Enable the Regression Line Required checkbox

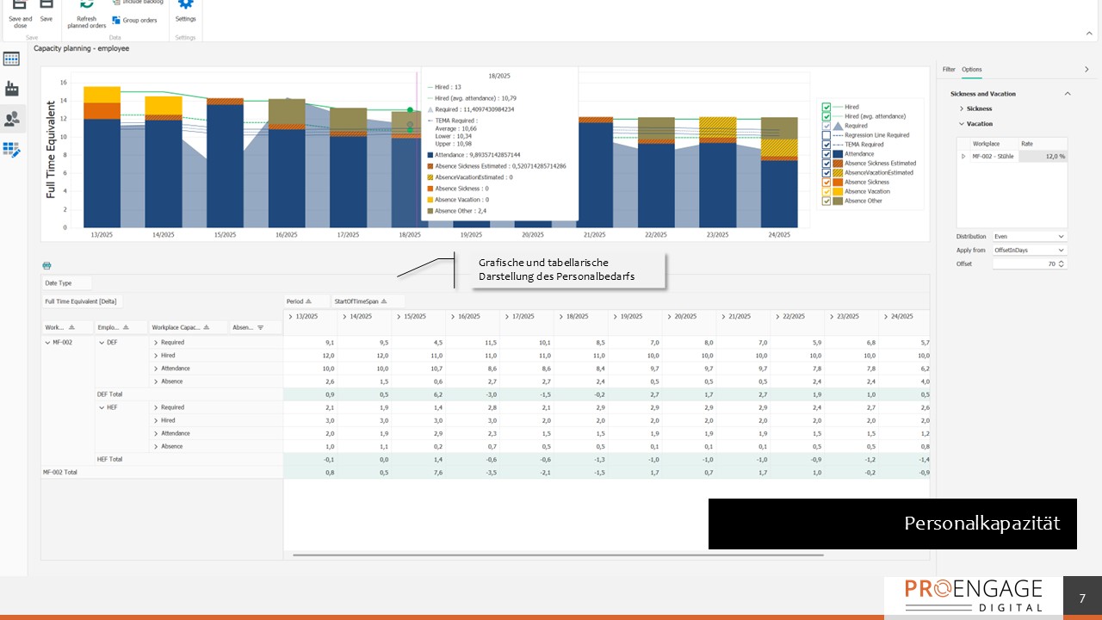click(826, 135)
